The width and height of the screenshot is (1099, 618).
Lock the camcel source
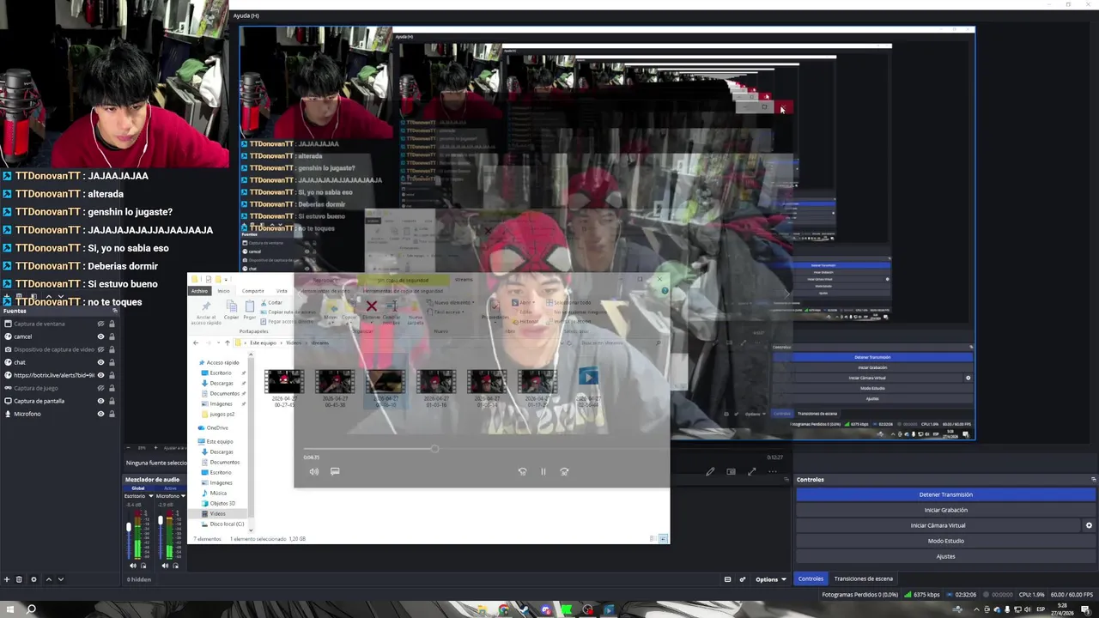112,336
